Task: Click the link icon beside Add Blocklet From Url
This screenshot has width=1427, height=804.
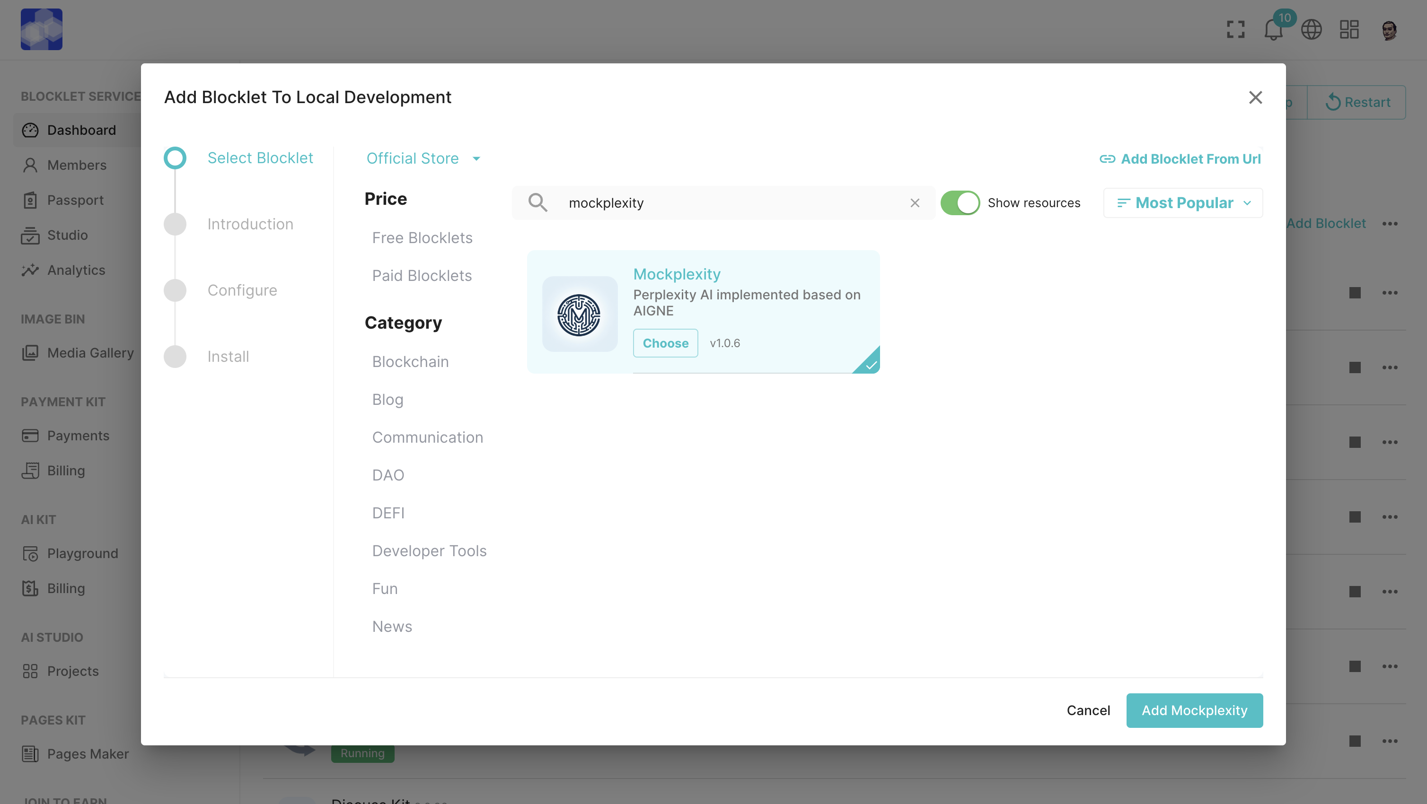Action: pos(1107,159)
